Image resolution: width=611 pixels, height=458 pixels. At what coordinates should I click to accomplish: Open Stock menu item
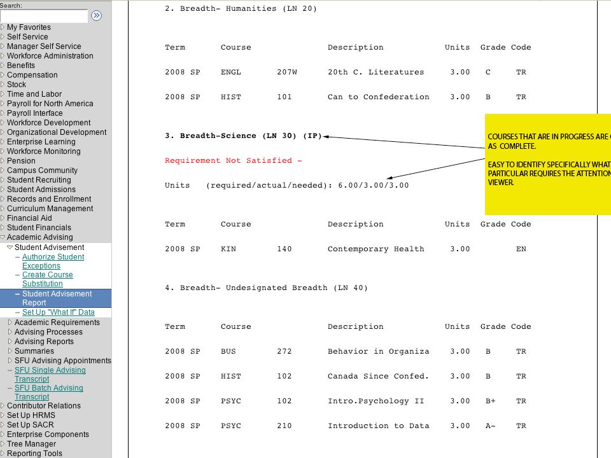(x=17, y=85)
